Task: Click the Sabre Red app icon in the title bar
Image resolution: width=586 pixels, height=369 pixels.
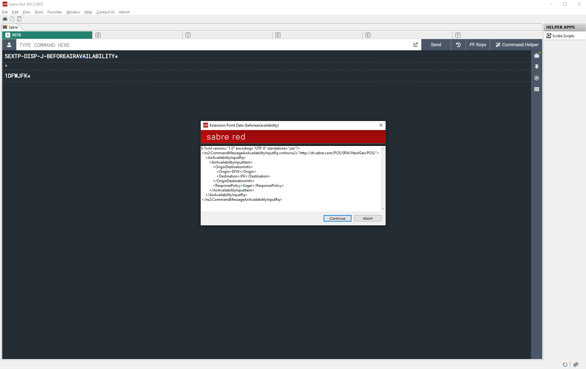Action: (5, 4)
